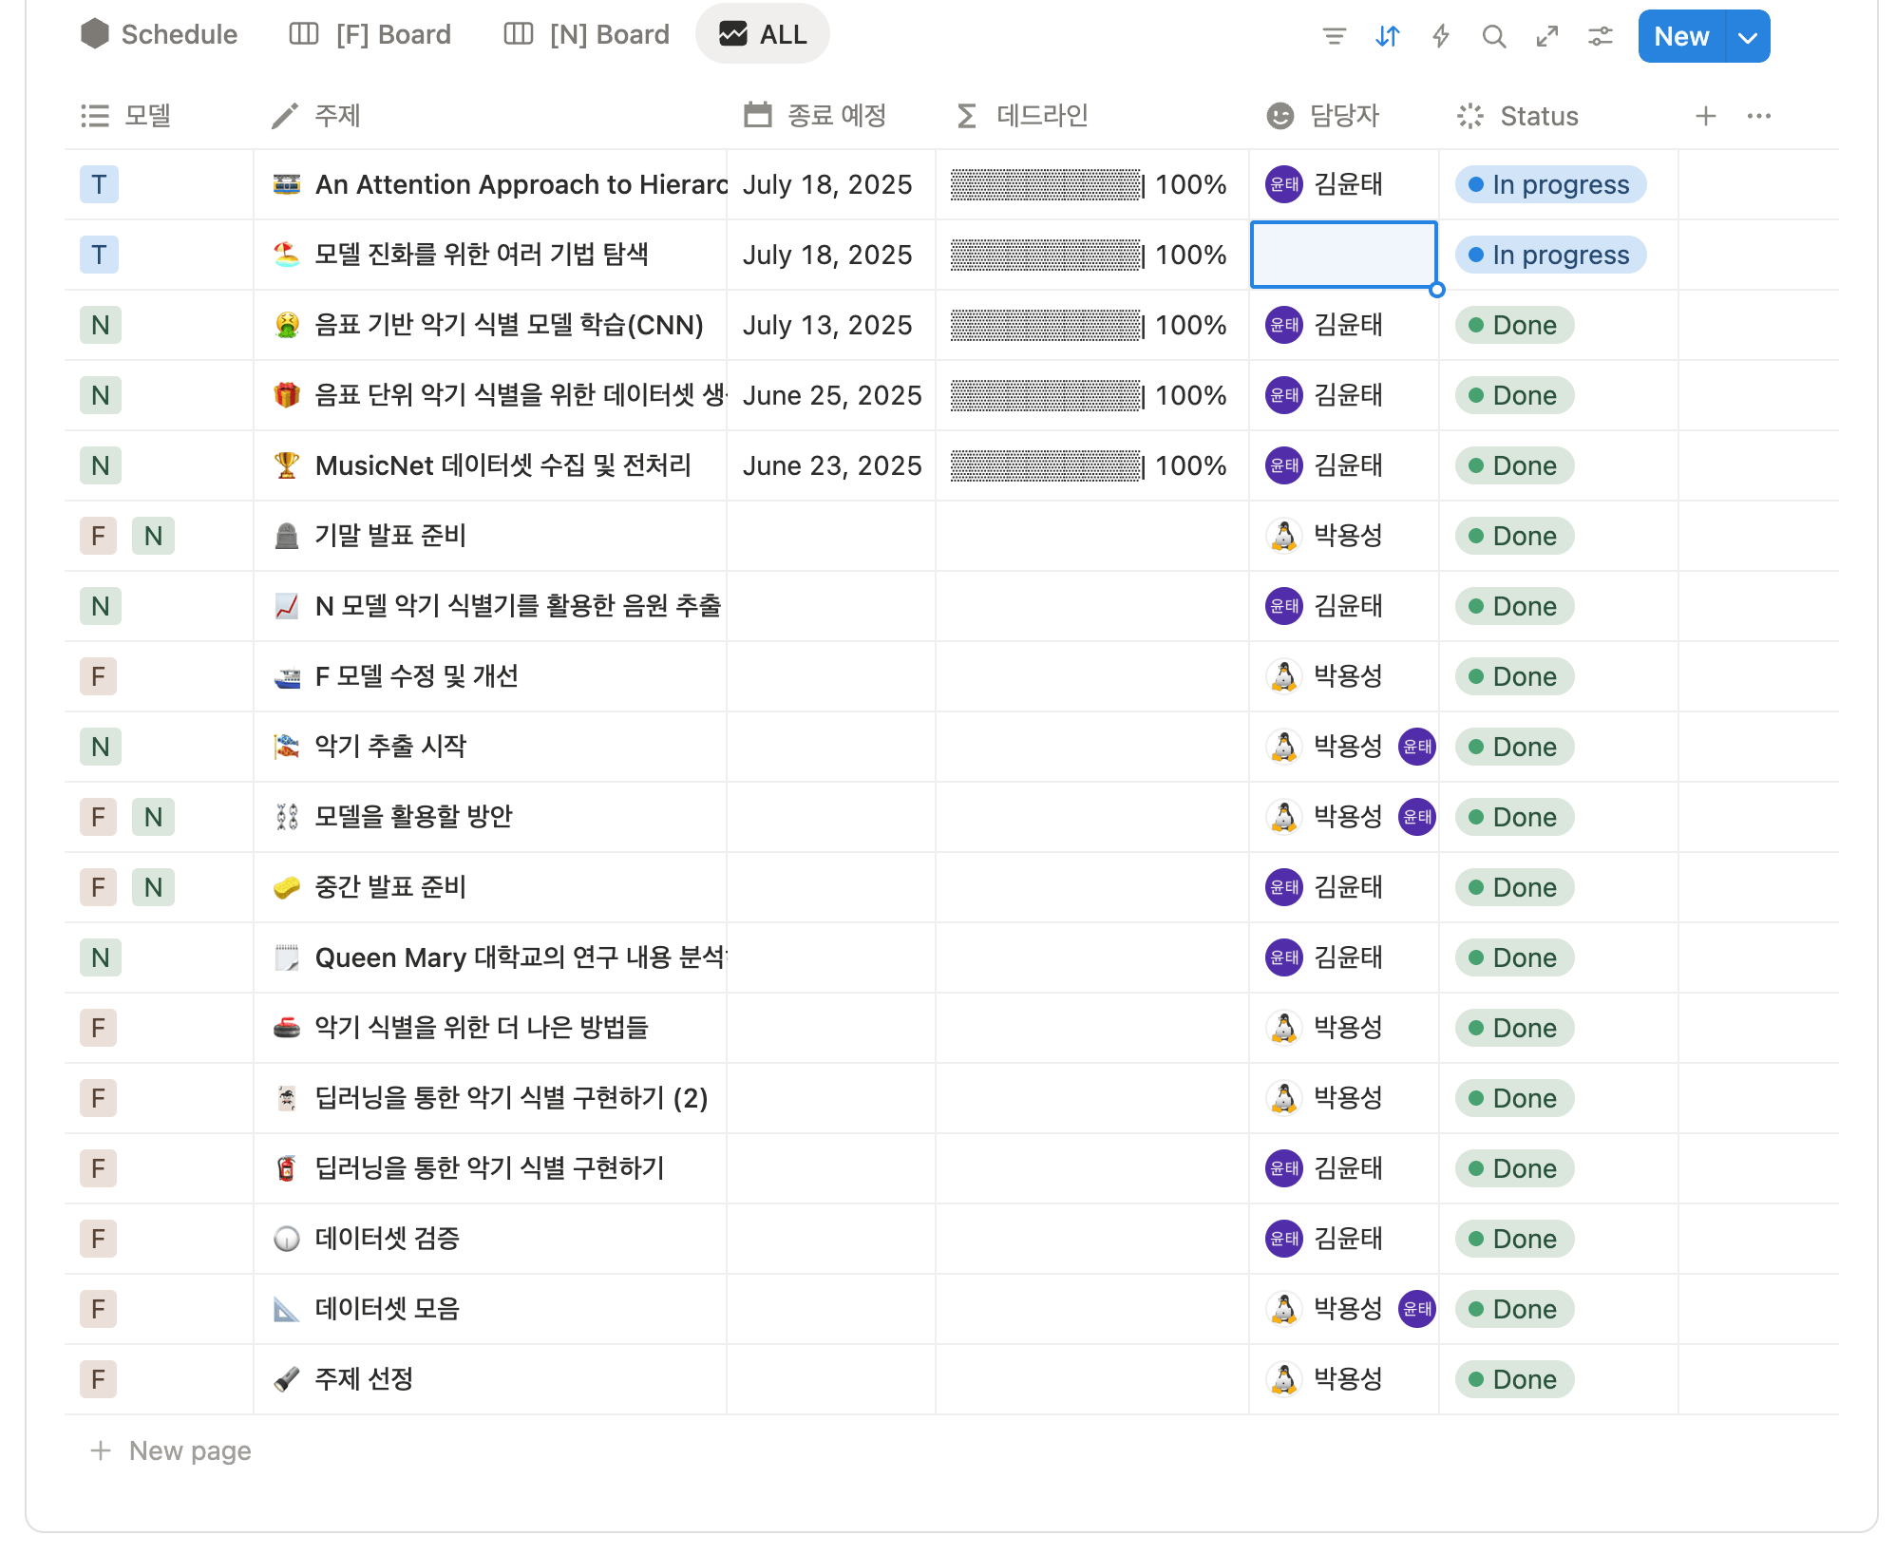Screen dimensions: 1896x1554
Task: Click the blue New button
Action: coord(1680,36)
